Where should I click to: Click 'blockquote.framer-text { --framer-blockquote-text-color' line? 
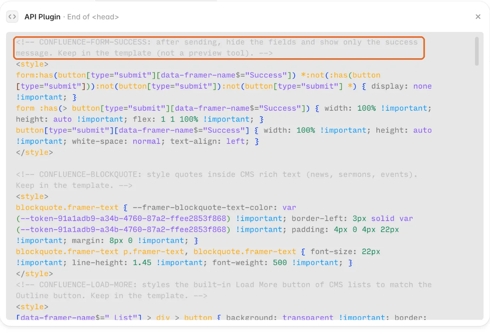pyautogui.click(x=156, y=207)
